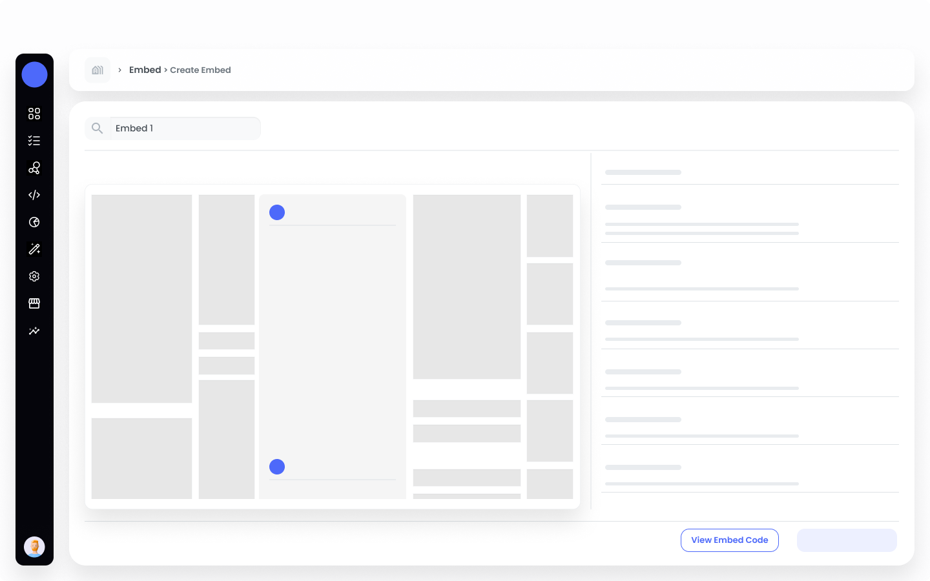Open the connected nodes icon in sidebar
Image resolution: width=930 pixels, height=581 pixels.
[x=34, y=168]
